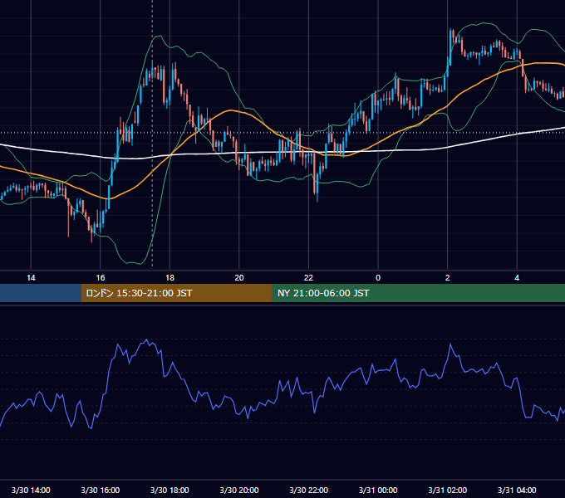Click the '20' hour label on chart axis
The height and width of the screenshot is (498, 565).
[x=239, y=278]
